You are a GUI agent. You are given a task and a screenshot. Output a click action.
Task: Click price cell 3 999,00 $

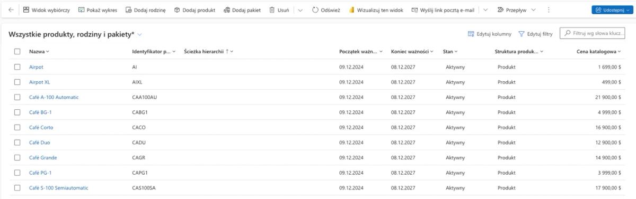[609, 173]
